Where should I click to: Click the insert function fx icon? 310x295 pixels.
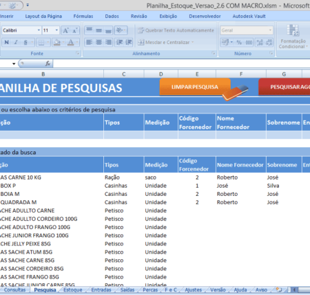pos(48,63)
